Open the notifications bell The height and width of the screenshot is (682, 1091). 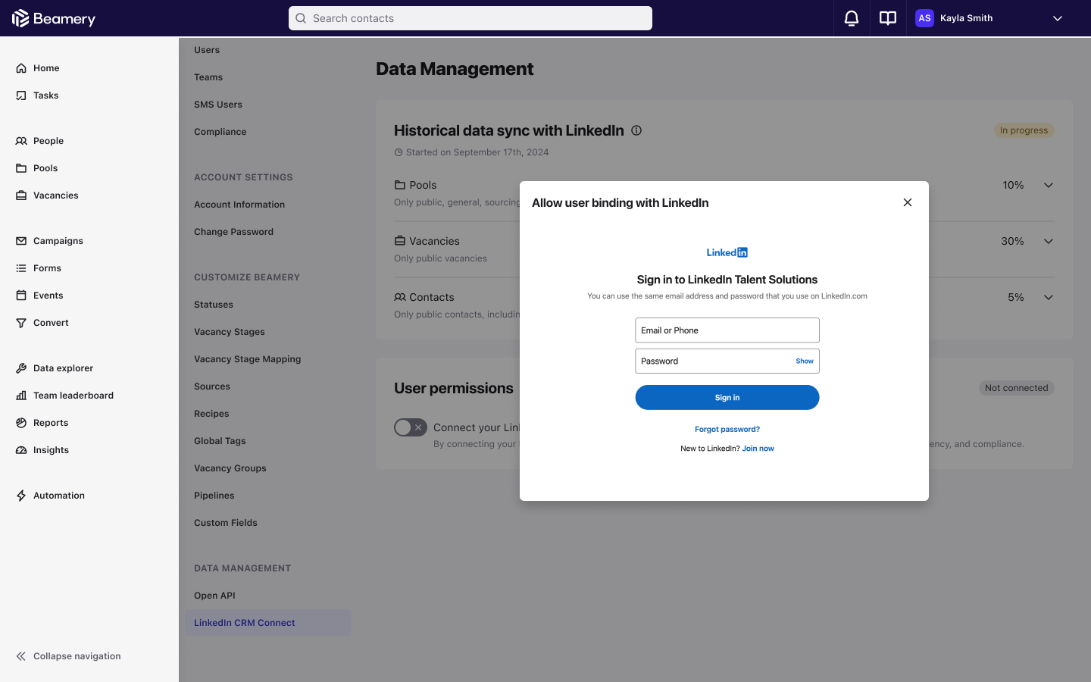852,18
